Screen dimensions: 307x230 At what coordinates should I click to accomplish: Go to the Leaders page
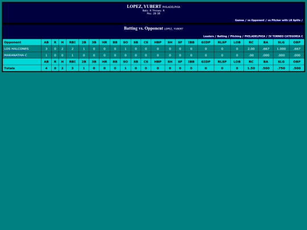tap(208, 36)
